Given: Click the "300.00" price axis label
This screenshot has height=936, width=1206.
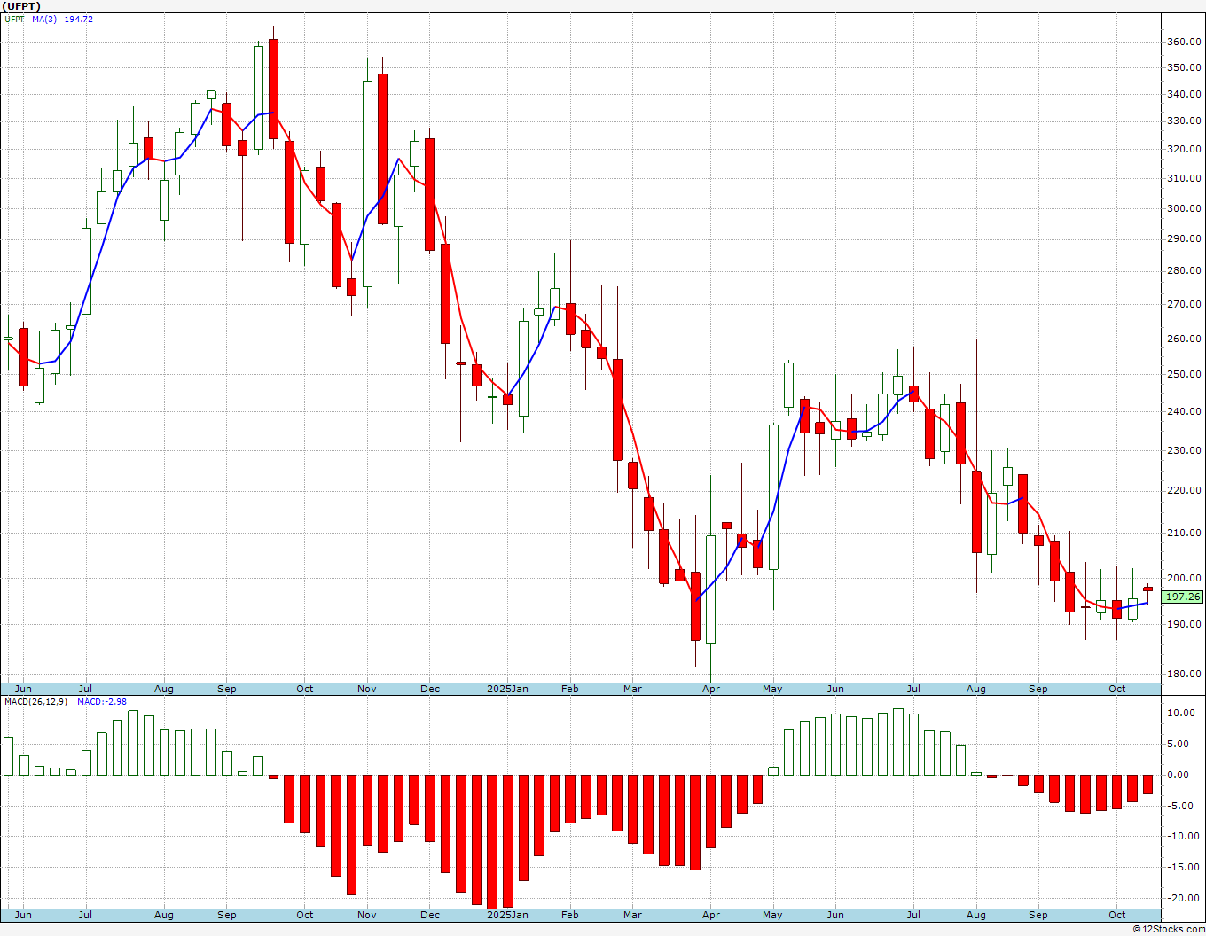Looking at the screenshot, I should (1184, 208).
